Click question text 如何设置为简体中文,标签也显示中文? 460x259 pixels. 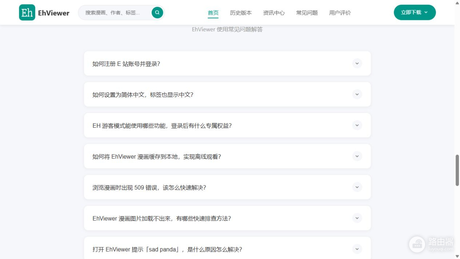pos(143,95)
